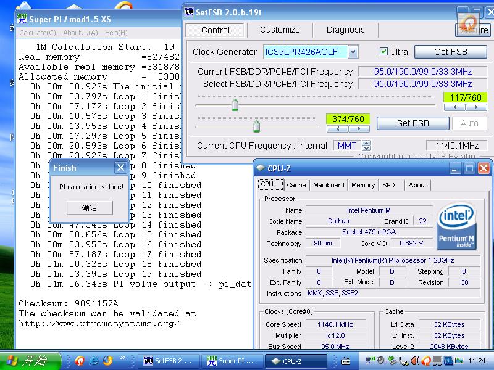Click left arrow under 374/760 value
The image size is (494, 370).
pos(337,129)
